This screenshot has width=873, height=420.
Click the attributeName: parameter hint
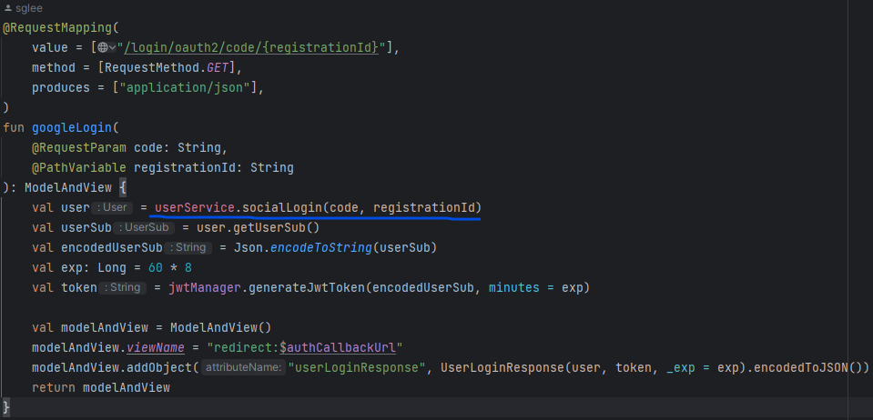point(243,367)
